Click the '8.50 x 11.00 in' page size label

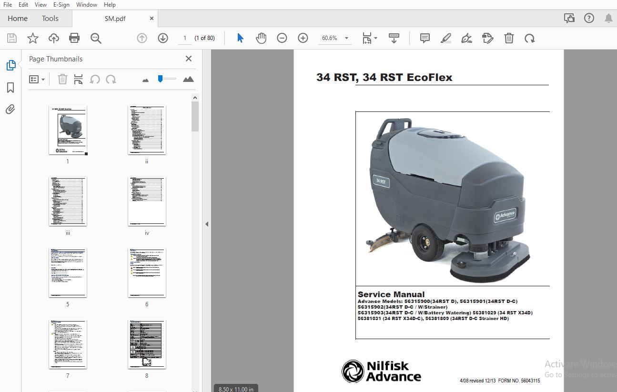pos(236,389)
